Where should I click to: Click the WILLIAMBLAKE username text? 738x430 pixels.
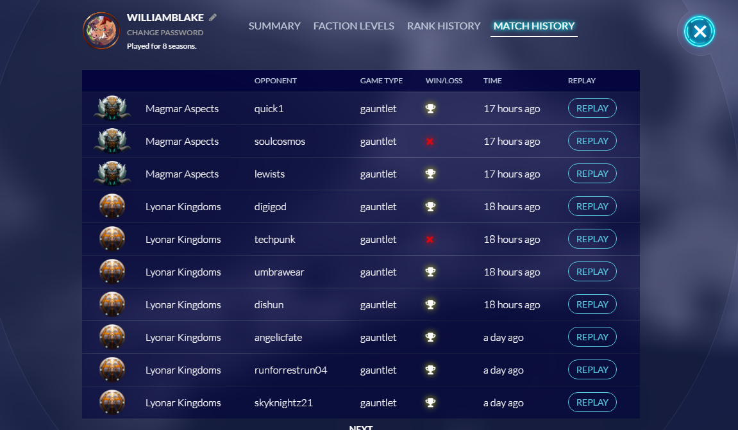(165, 17)
